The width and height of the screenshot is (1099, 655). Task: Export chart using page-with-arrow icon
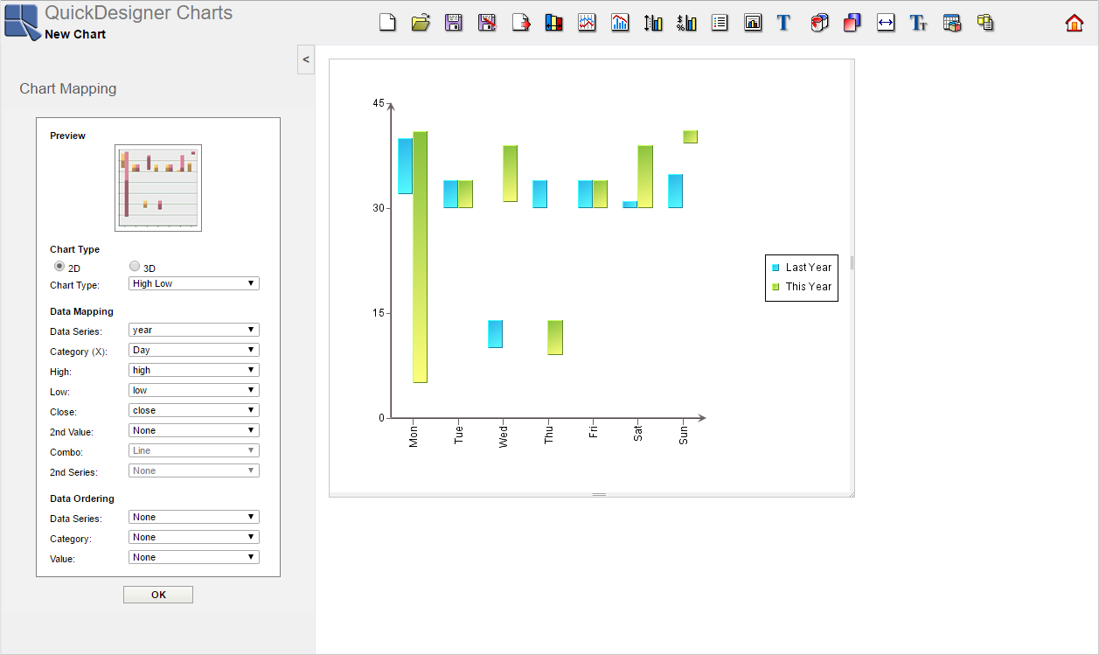(521, 23)
